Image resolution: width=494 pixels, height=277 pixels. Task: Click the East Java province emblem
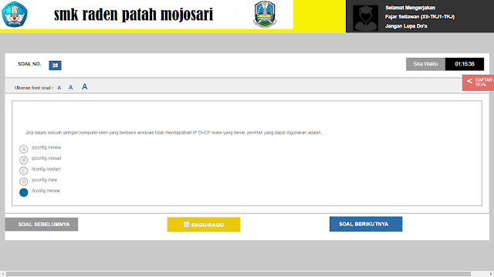(265, 14)
